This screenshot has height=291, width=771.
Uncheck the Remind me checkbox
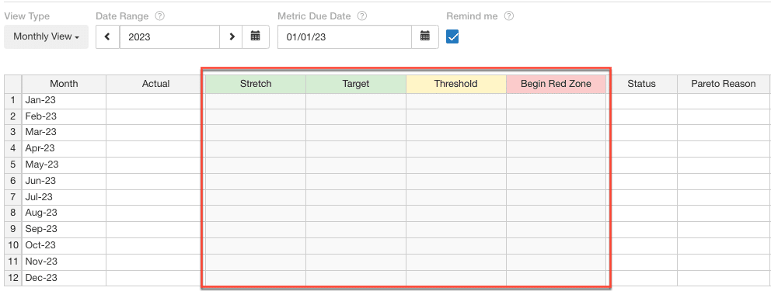pyautogui.click(x=452, y=36)
